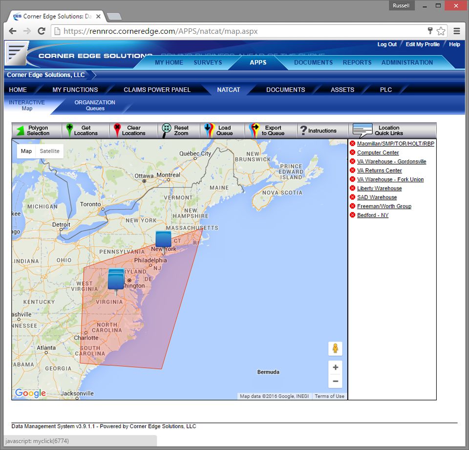Remove VA Warehouse - Gordonsville red X icon
469x450 pixels.
tap(352, 161)
